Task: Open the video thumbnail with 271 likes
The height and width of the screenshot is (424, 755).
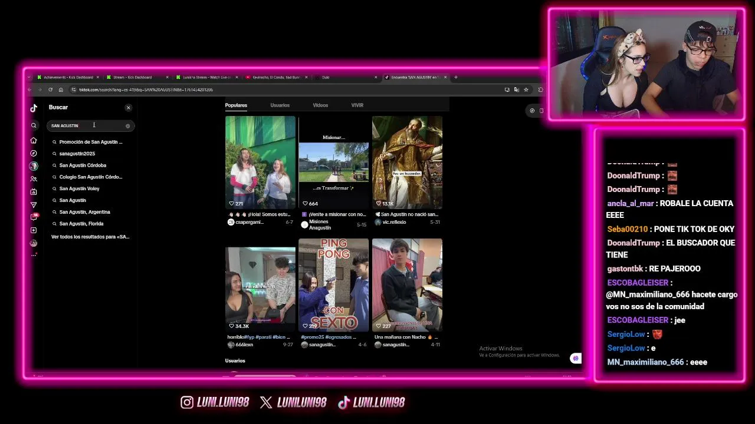Action: (260, 163)
